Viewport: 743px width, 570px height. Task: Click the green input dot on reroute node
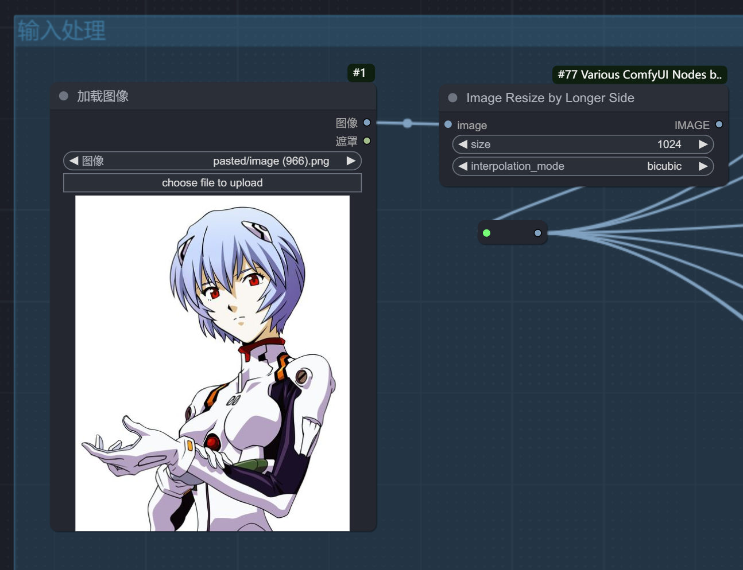(x=486, y=233)
